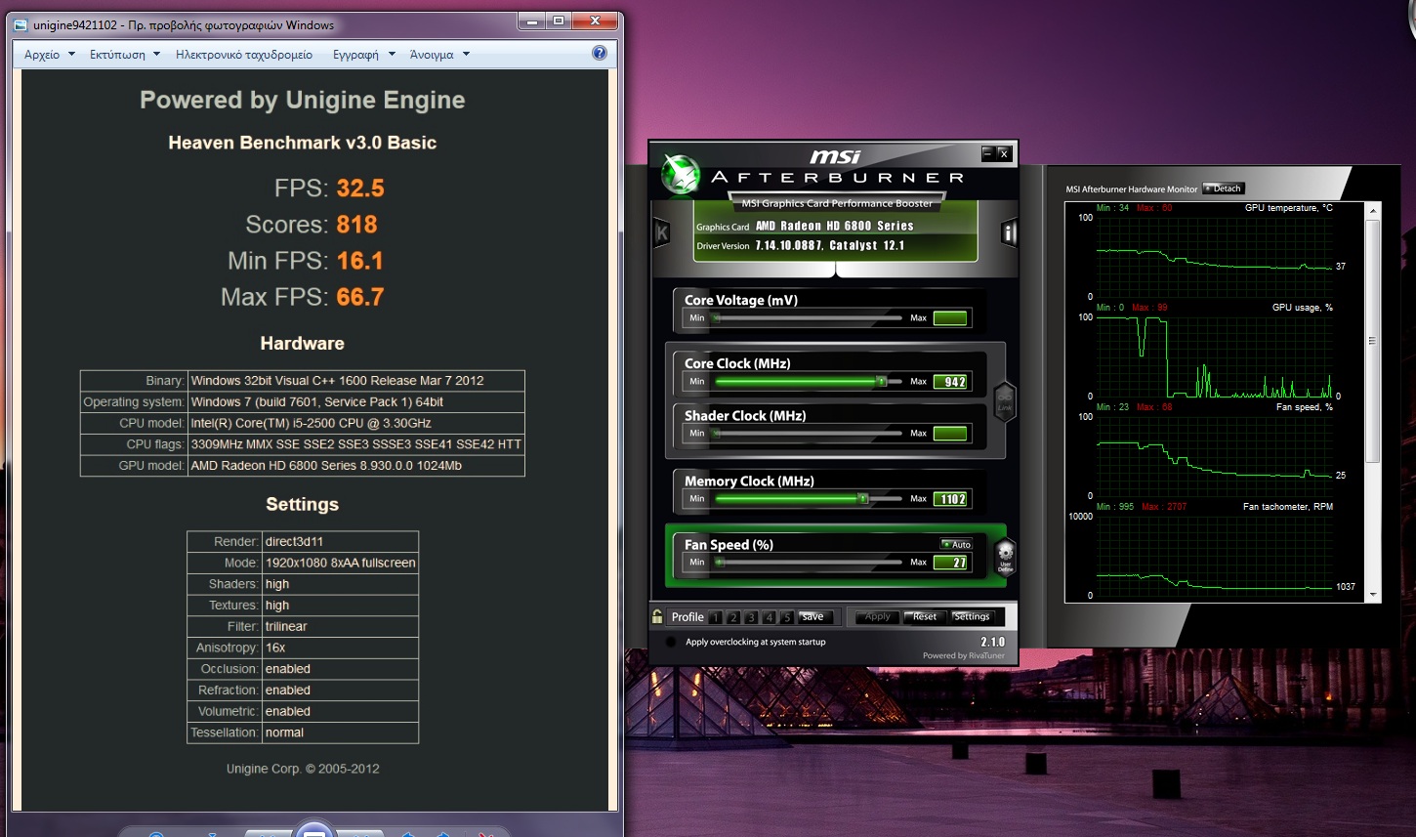Click the Shader Clock value box

click(950, 433)
